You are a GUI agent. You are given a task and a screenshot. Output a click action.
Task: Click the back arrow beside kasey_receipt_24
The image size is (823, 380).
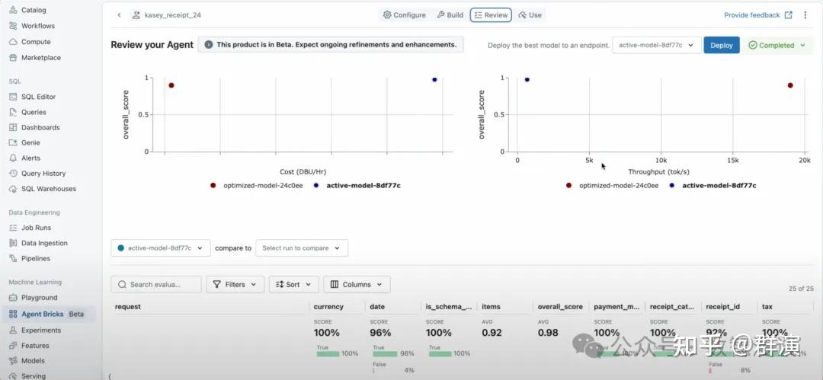coord(119,15)
